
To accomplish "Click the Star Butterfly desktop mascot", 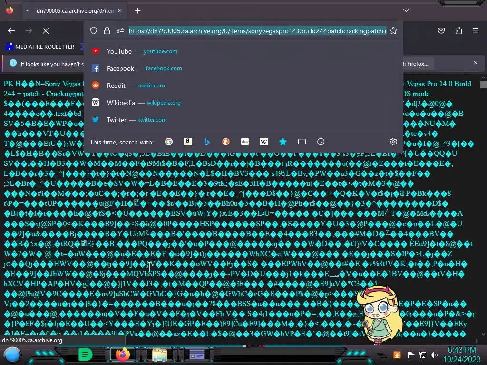I will tap(380, 315).
